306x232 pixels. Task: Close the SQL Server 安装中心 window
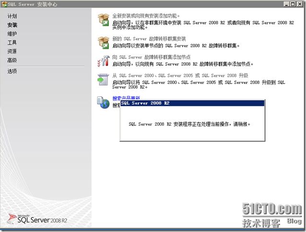[300, 4]
